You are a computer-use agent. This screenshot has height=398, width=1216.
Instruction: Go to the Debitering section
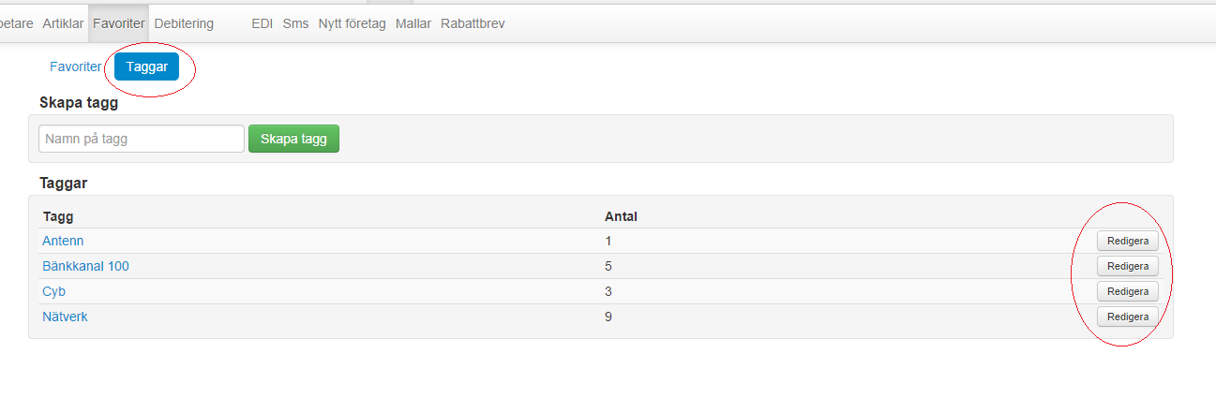(x=184, y=23)
